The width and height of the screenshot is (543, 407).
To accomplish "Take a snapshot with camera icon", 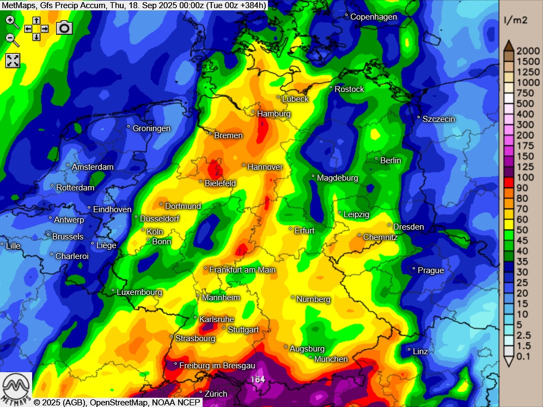I will click(64, 28).
